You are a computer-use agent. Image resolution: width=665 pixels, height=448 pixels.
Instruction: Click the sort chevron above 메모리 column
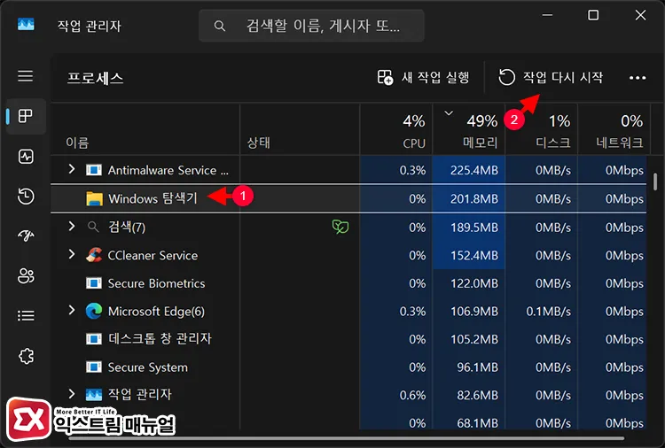449,113
